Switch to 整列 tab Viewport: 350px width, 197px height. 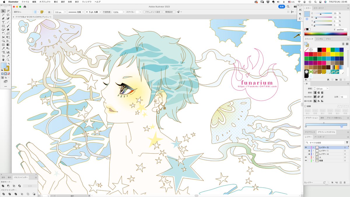pos(10,177)
